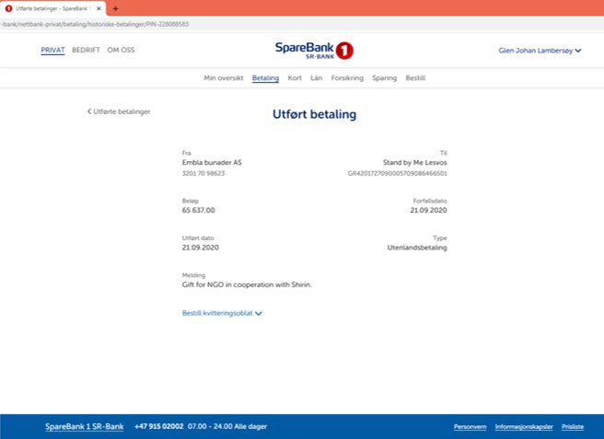The image size is (604, 439).
Task: Select the Betaling navigation tab
Action: click(265, 78)
